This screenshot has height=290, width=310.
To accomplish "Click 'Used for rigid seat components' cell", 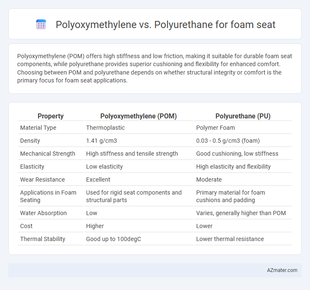I will (x=134, y=196).
